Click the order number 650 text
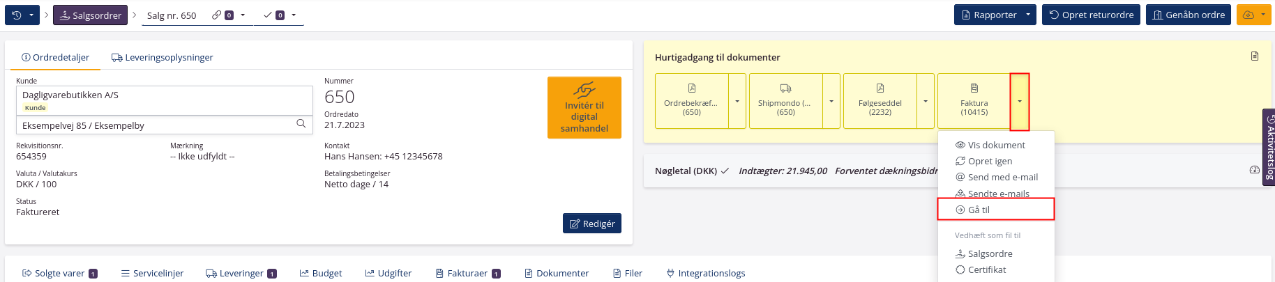 (340, 97)
